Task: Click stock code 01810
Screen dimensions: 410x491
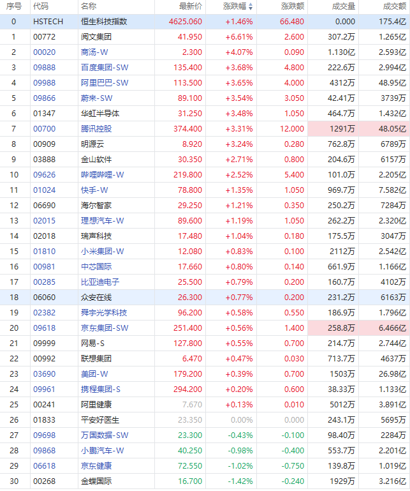Action: pyautogui.click(x=45, y=252)
